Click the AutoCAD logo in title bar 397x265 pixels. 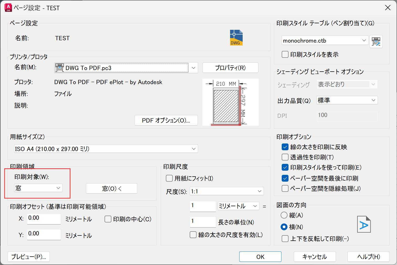(x=8, y=8)
